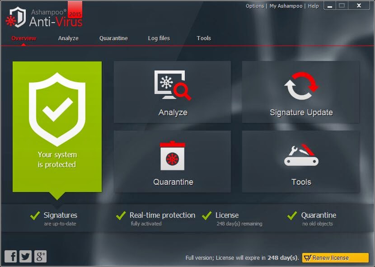Image resolution: width=375 pixels, height=267 pixels.
Task: Open the Tools tile with pocket knife
Action: (300, 161)
